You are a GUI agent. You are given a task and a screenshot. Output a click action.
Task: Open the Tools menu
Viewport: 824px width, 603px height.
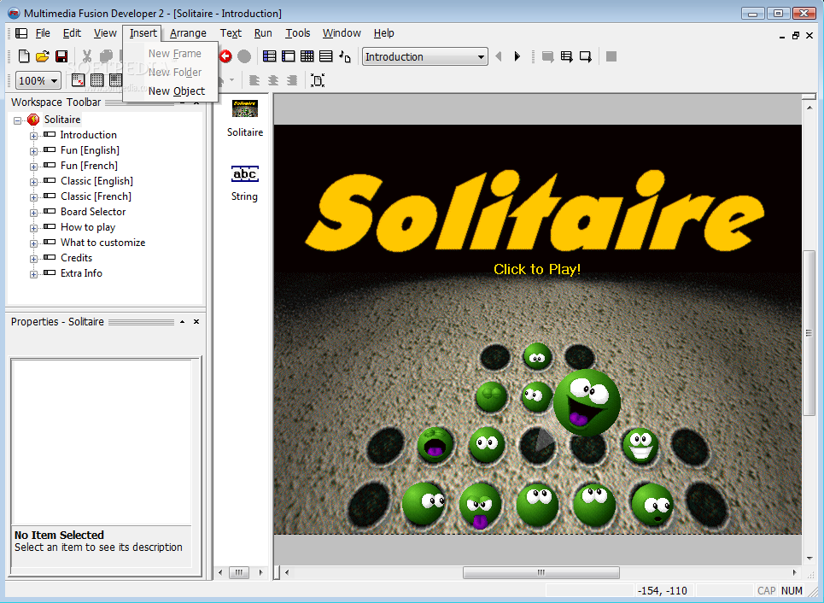298,33
